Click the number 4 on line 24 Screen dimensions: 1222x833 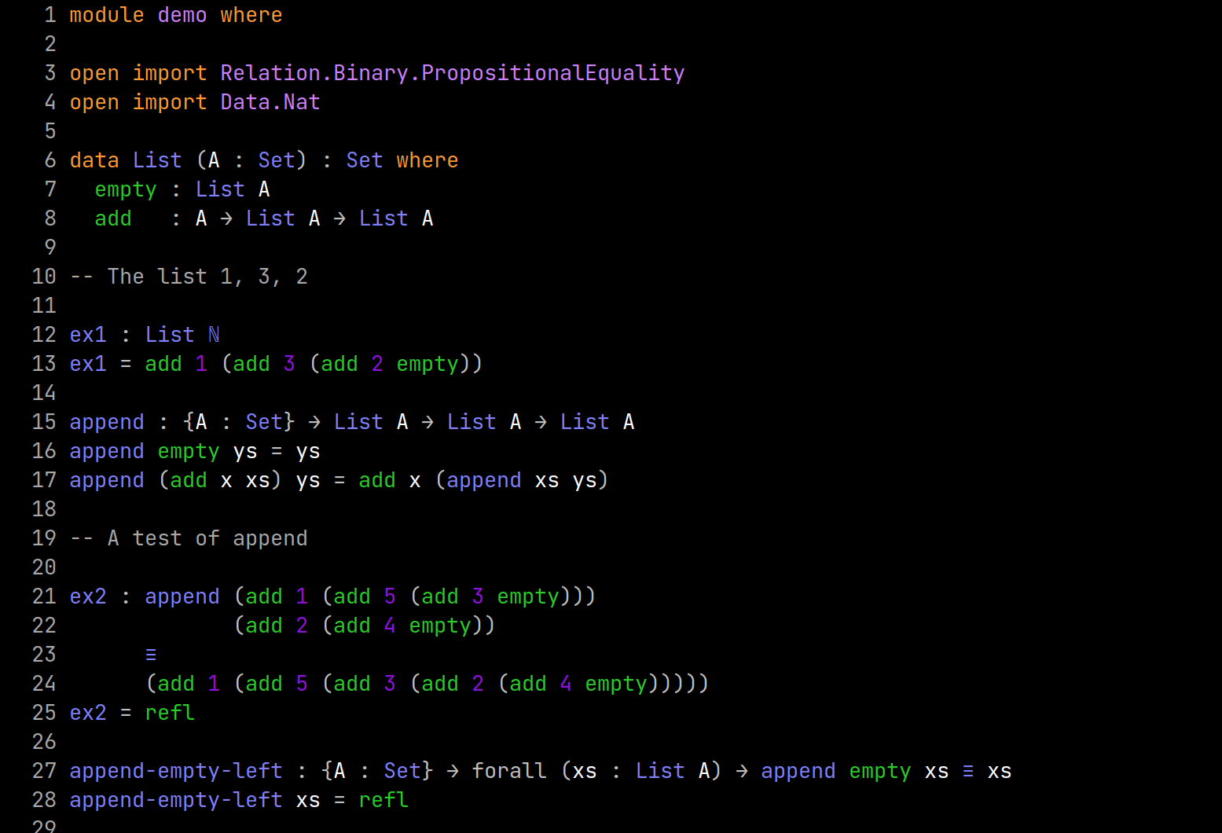(x=565, y=683)
